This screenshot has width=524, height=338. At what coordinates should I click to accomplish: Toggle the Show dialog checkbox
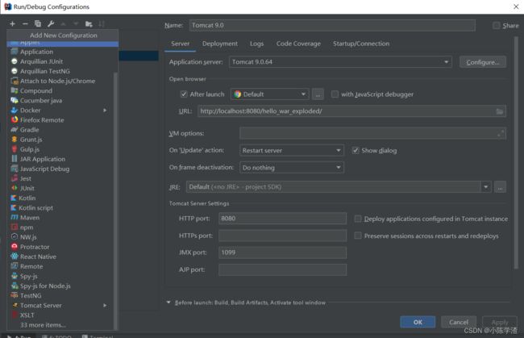coord(356,150)
